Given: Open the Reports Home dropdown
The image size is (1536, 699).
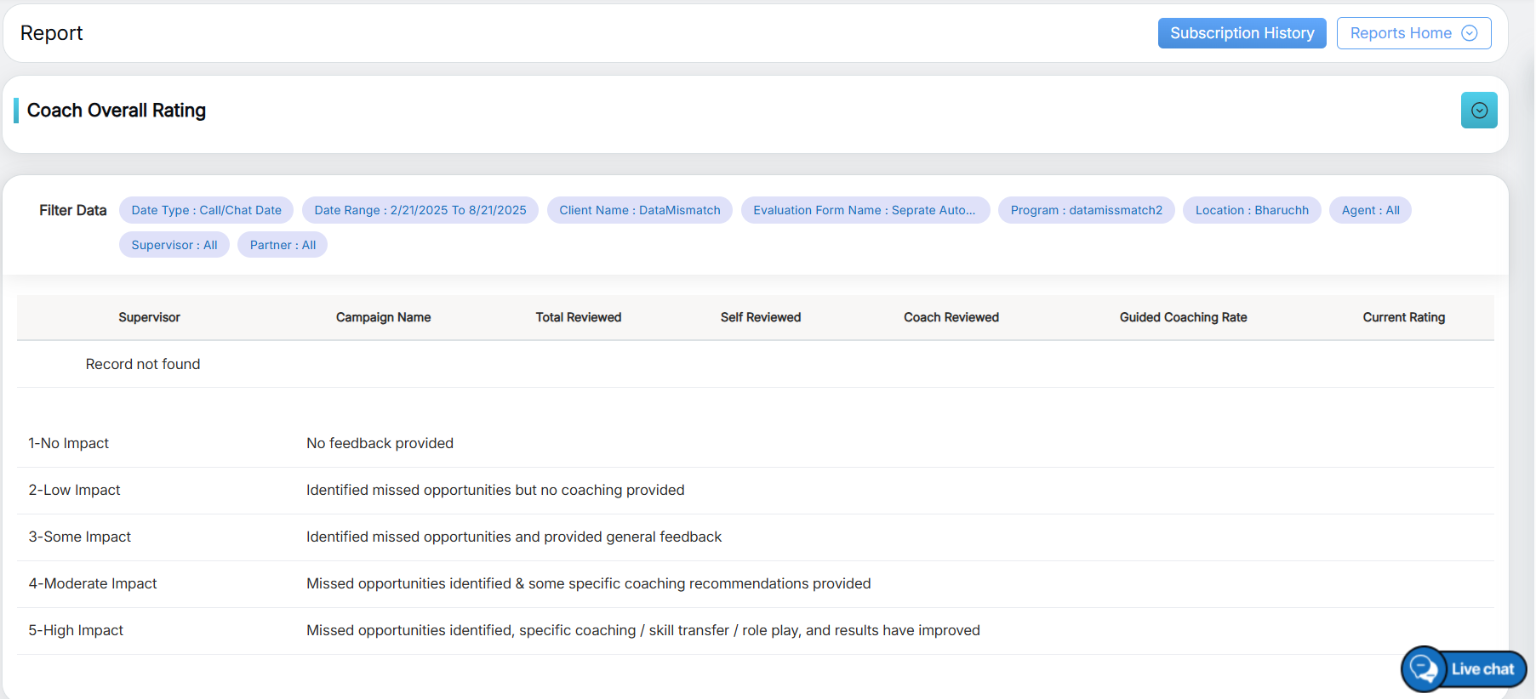Looking at the screenshot, I should [x=1413, y=33].
